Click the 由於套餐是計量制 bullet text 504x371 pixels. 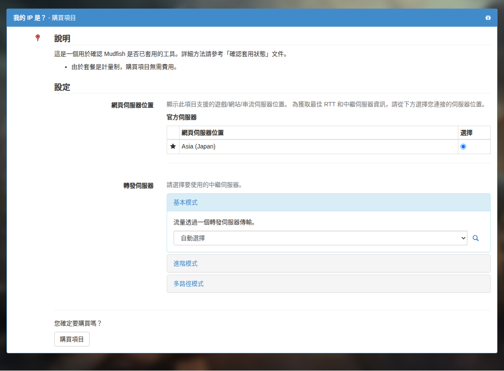click(x=125, y=67)
